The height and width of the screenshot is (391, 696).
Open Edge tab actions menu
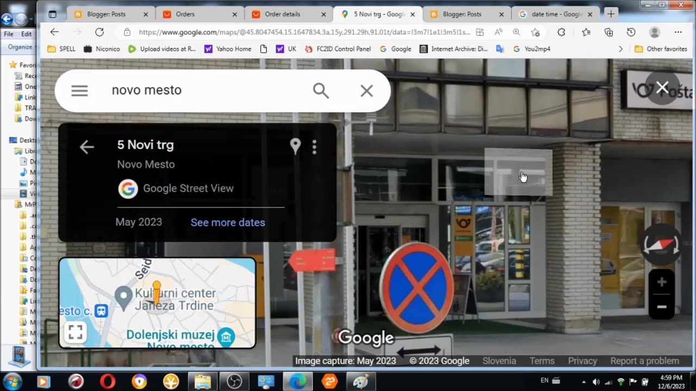[x=52, y=14]
